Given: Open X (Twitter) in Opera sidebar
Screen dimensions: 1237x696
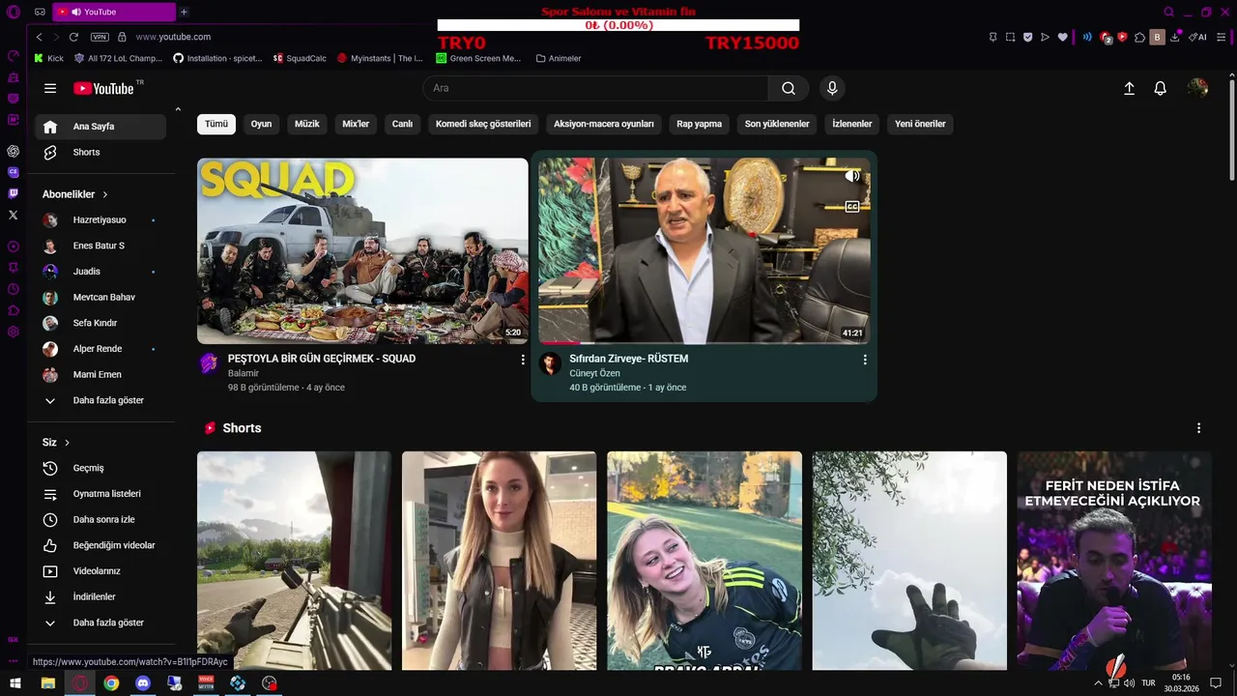Looking at the screenshot, I should pos(14,215).
